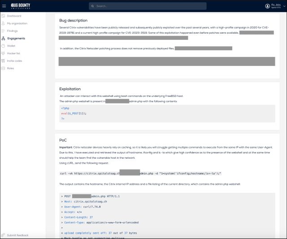This screenshot has width=287, height=239.
Task: Click the Submit feedback icon
Action: pos(3,235)
